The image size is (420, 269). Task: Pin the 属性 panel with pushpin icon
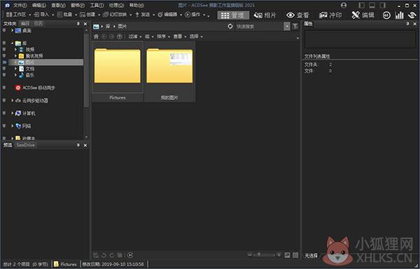[x=407, y=24]
